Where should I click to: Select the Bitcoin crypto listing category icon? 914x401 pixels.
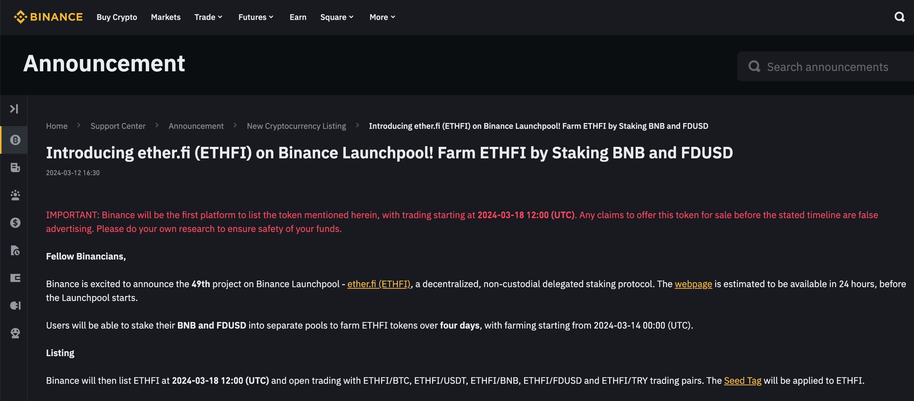coord(15,140)
